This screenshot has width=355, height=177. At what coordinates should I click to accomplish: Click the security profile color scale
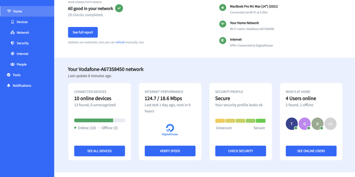[x=240, y=121]
